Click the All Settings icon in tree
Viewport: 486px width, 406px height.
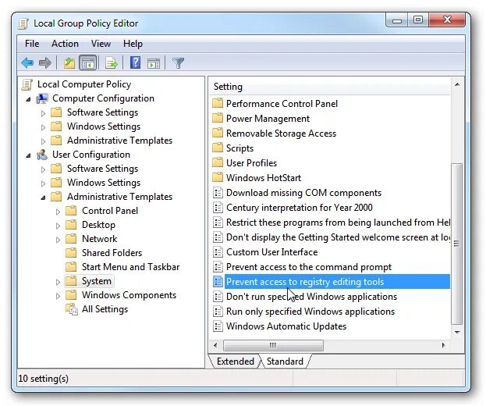pyautogui.click(x=72, y=309)
